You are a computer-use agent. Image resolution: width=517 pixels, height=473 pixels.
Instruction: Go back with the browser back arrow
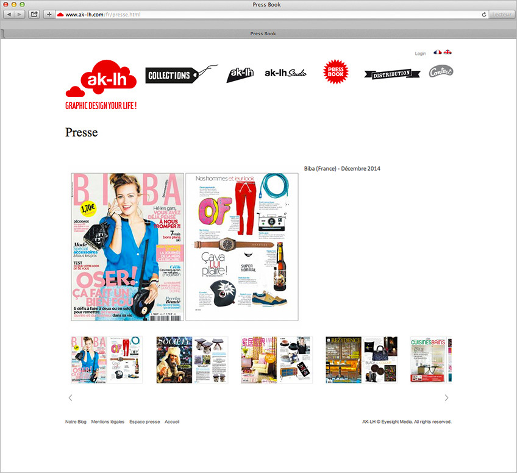pos(10,14)
